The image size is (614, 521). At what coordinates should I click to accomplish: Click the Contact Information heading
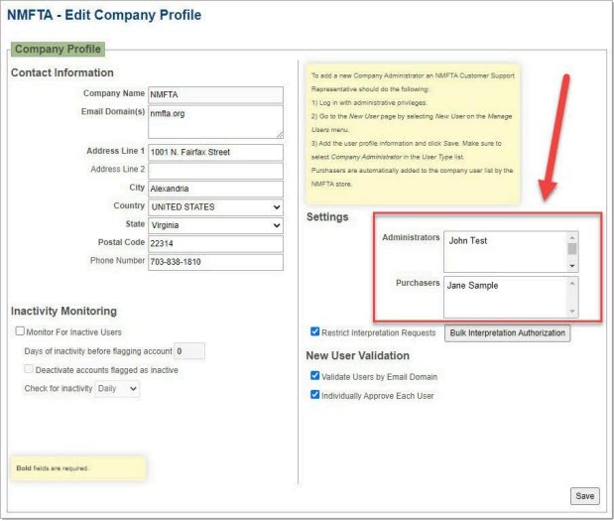point(62,72)
